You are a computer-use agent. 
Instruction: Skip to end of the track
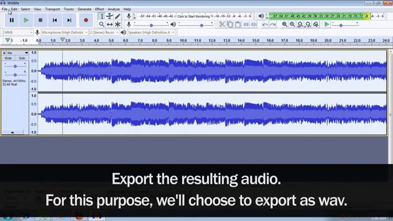pyautogui.click(x=69, y=20)
